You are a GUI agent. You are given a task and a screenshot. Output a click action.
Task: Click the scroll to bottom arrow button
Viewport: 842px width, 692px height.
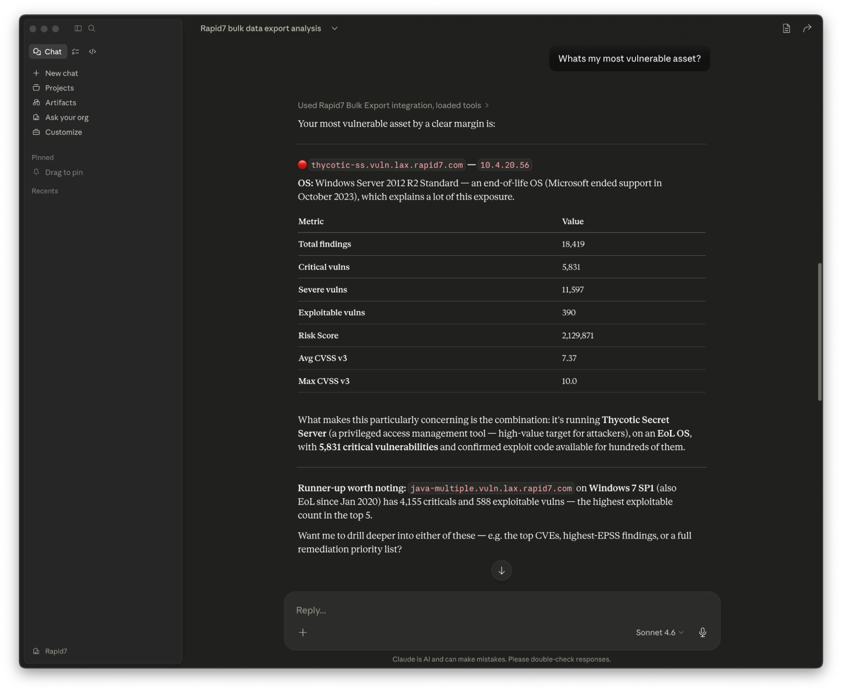[x=501, y=570]
